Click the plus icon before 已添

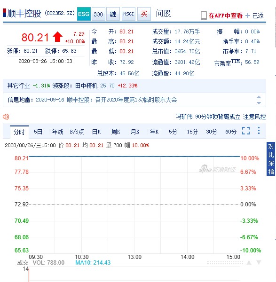point(248,16)
